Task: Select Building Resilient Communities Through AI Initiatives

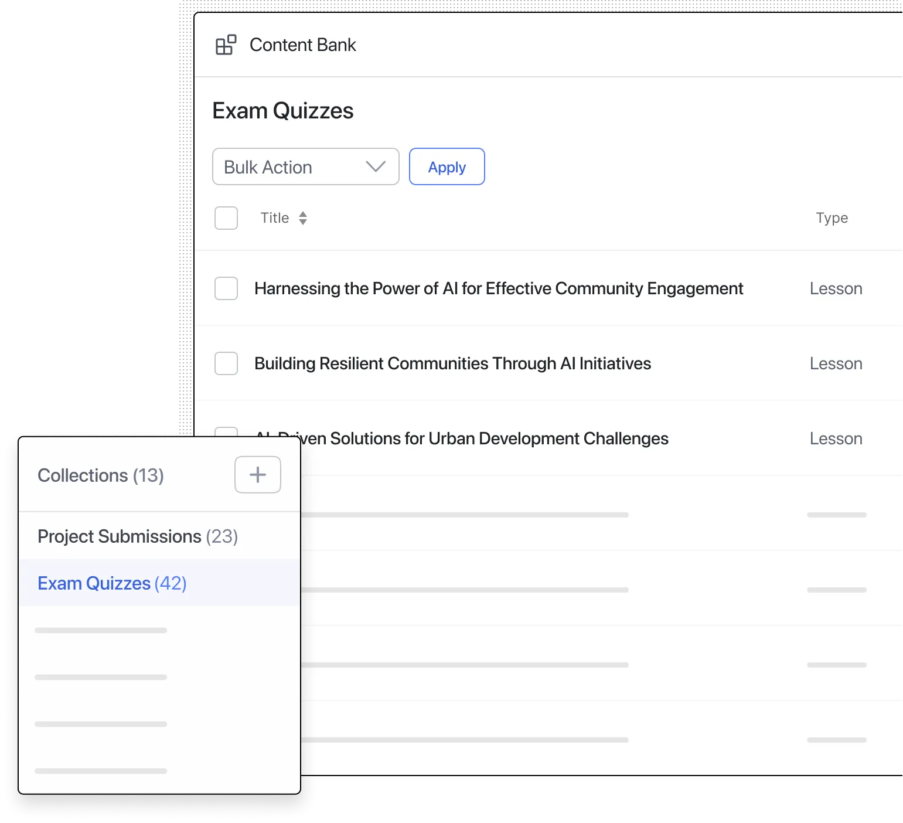Action: (452, 363)
